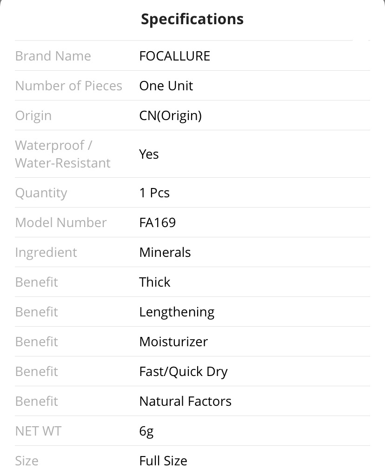Select the Model Number label

tap(61, 222)
